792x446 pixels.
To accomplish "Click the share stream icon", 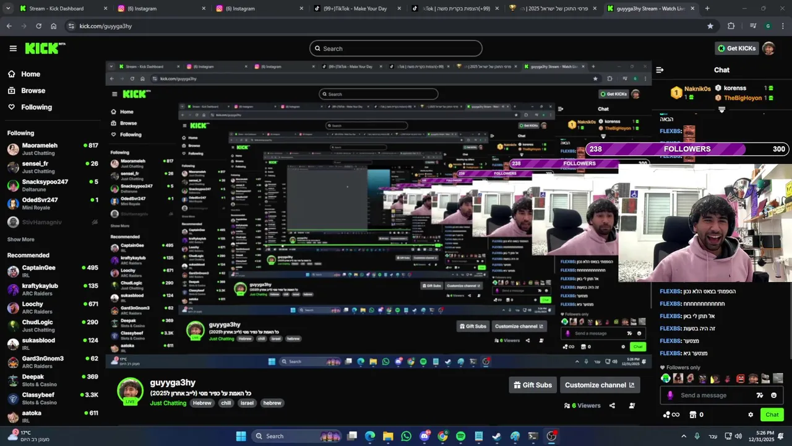I will [x=612, y=406].
